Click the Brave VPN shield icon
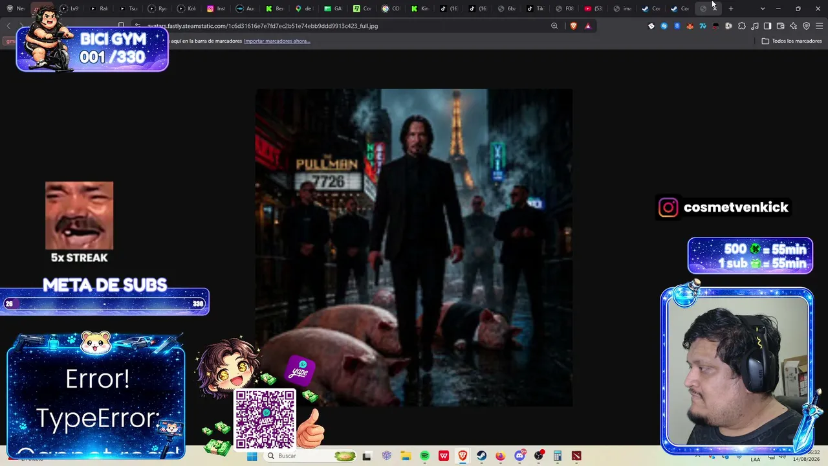The width and height of the screenshot is (828, 466). pyautogui.click(x=806, y=26)
